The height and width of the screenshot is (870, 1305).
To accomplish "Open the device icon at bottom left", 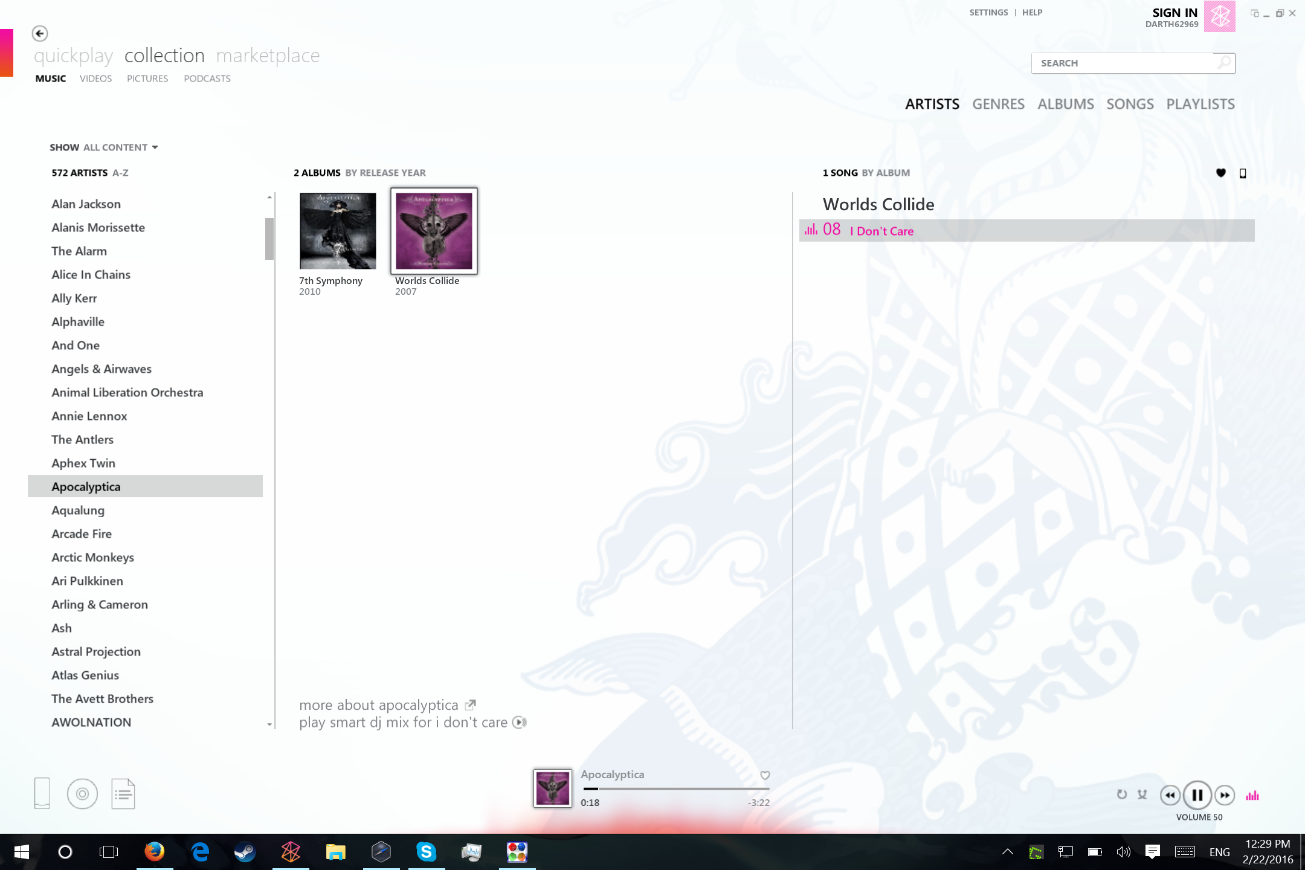I will point(42,793).
